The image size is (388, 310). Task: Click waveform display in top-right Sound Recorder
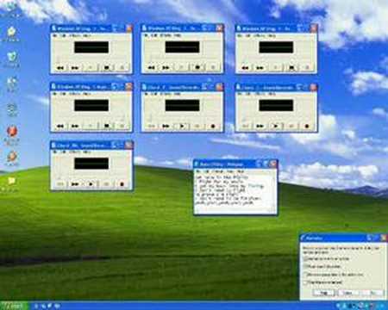(276, 47)
